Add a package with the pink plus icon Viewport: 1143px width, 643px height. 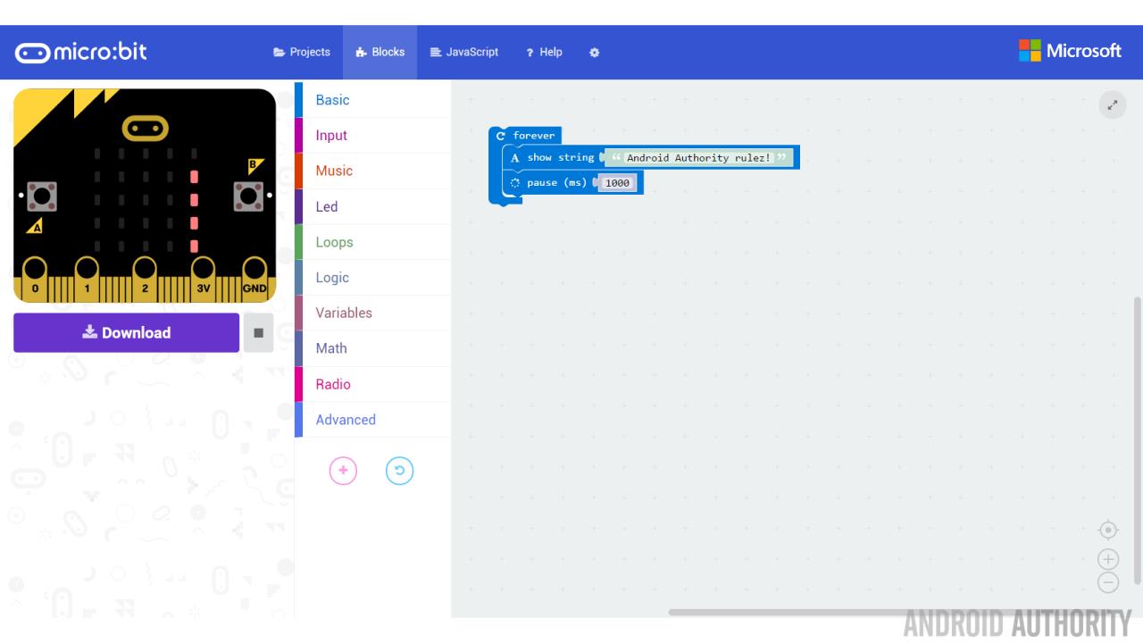point(343,471)
